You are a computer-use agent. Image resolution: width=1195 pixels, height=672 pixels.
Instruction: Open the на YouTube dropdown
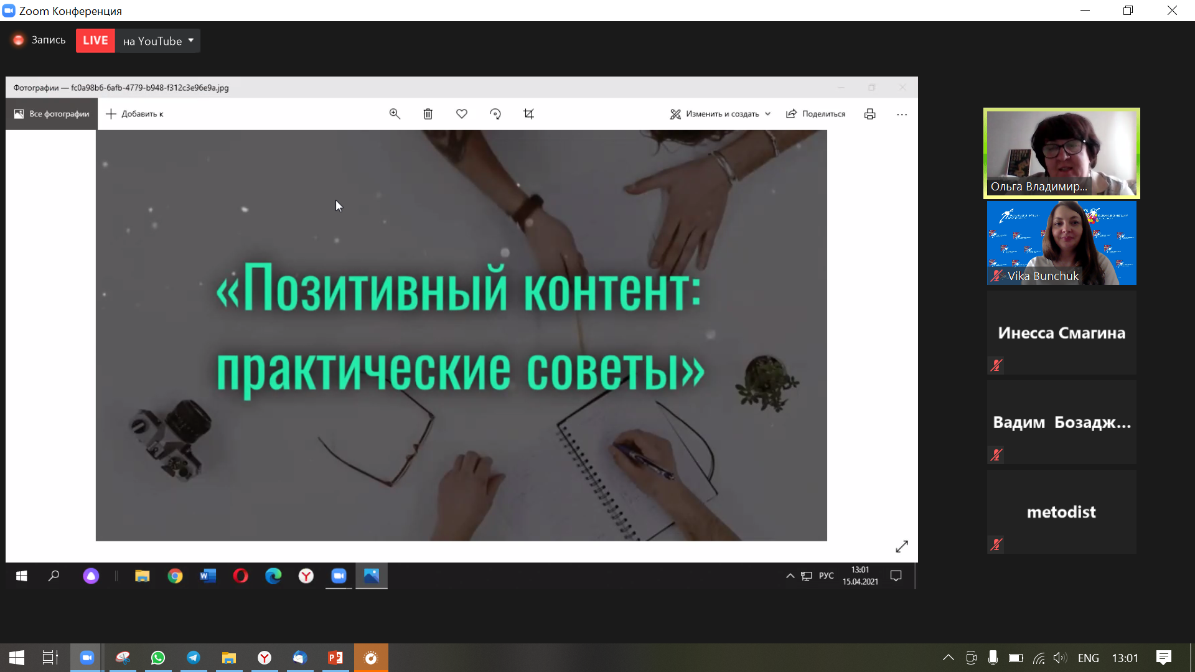[x=190, y=41]
